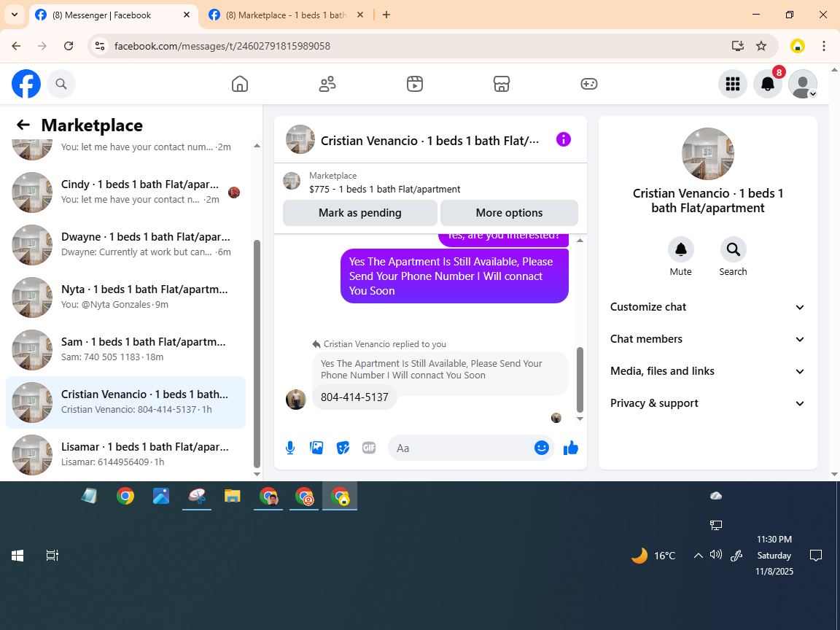The width and height of the screenshot is (840, 630).
Task: Click the 804-414-5137 message bubble
Action: (354, 397)
